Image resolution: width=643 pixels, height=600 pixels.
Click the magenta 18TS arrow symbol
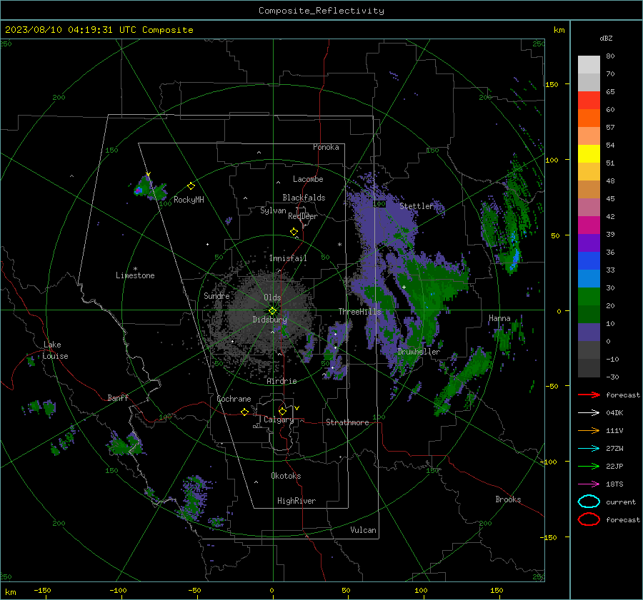tap(589, 484)
